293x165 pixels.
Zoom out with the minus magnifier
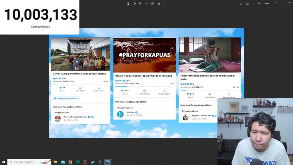[253, 4]
